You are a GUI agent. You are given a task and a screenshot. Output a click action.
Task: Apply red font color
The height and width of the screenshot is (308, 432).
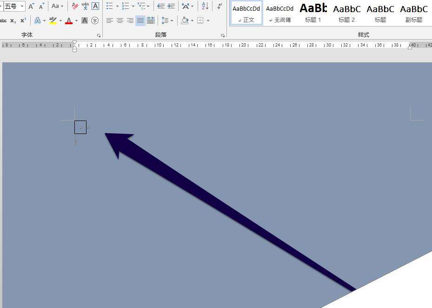click(69, 20)
